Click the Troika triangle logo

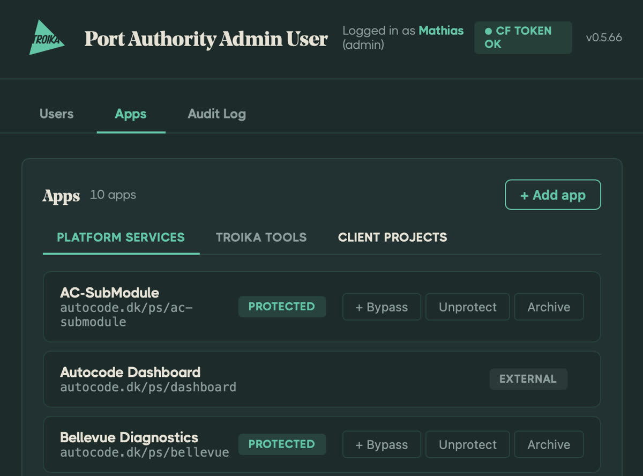click(46, 38)
